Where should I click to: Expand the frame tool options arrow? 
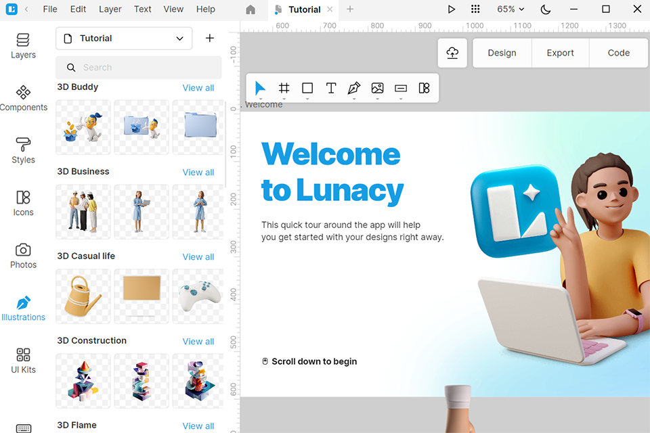click(x=284, y=99)
